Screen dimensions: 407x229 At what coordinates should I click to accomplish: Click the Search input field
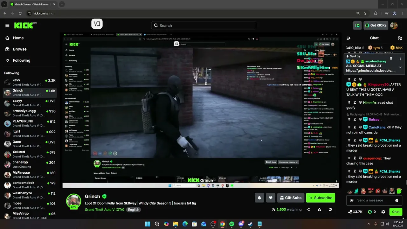click(203, 25)
